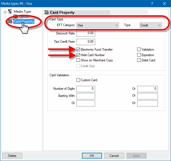Screen dimensions: 171x161
Task: Click the Delete button
Action: click(12, 155)
